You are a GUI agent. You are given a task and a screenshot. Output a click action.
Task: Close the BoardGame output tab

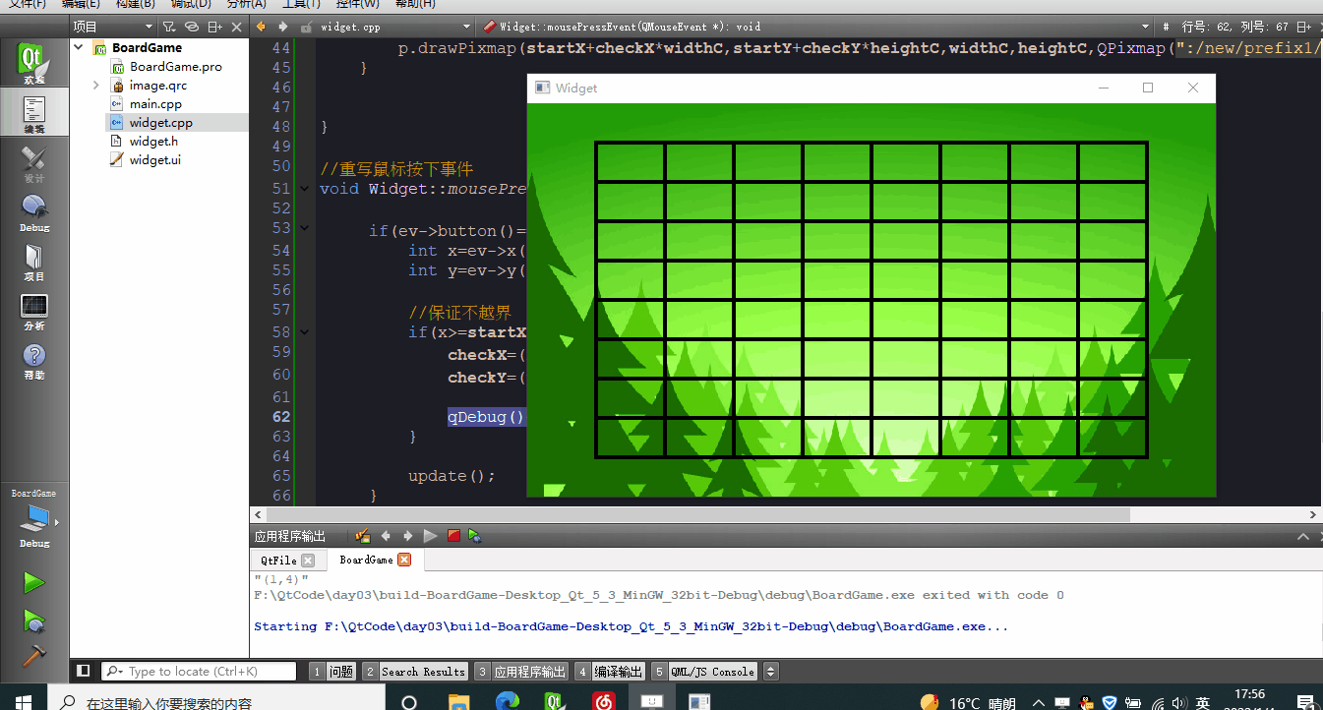click(x=403, y=560)
